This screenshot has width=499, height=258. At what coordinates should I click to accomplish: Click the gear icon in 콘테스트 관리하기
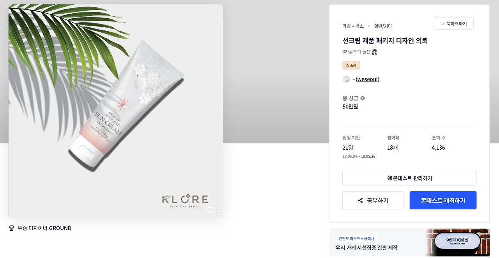click(389, 178)
